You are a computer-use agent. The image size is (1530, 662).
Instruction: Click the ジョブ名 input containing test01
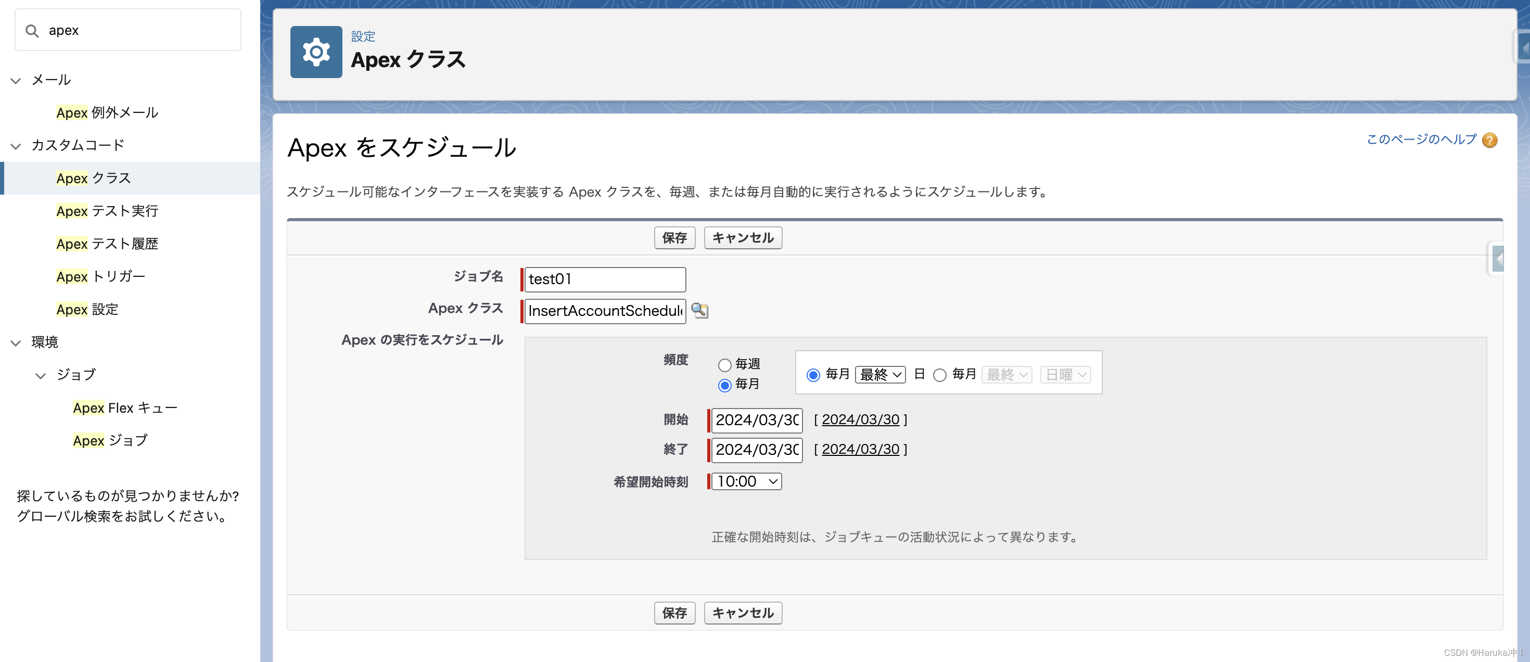604,279
